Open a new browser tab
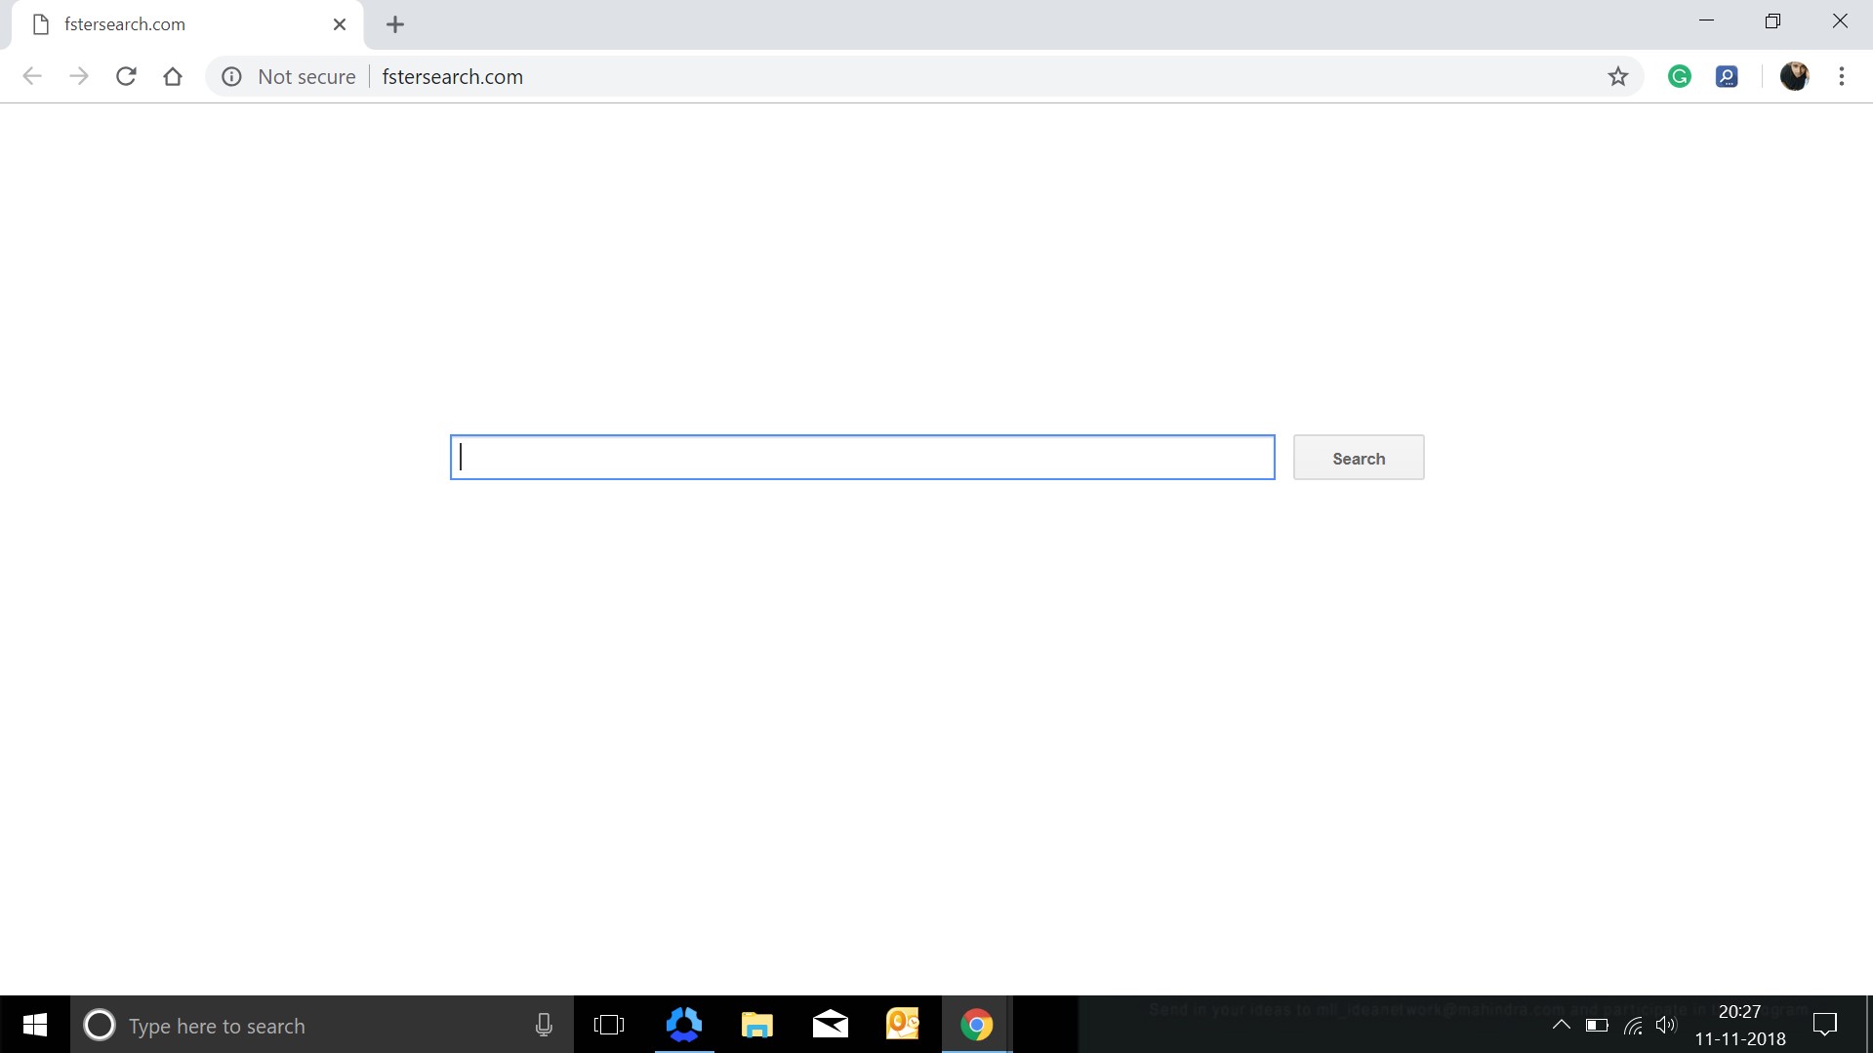Viewport: 1873px width, 1053px height. 394,24
